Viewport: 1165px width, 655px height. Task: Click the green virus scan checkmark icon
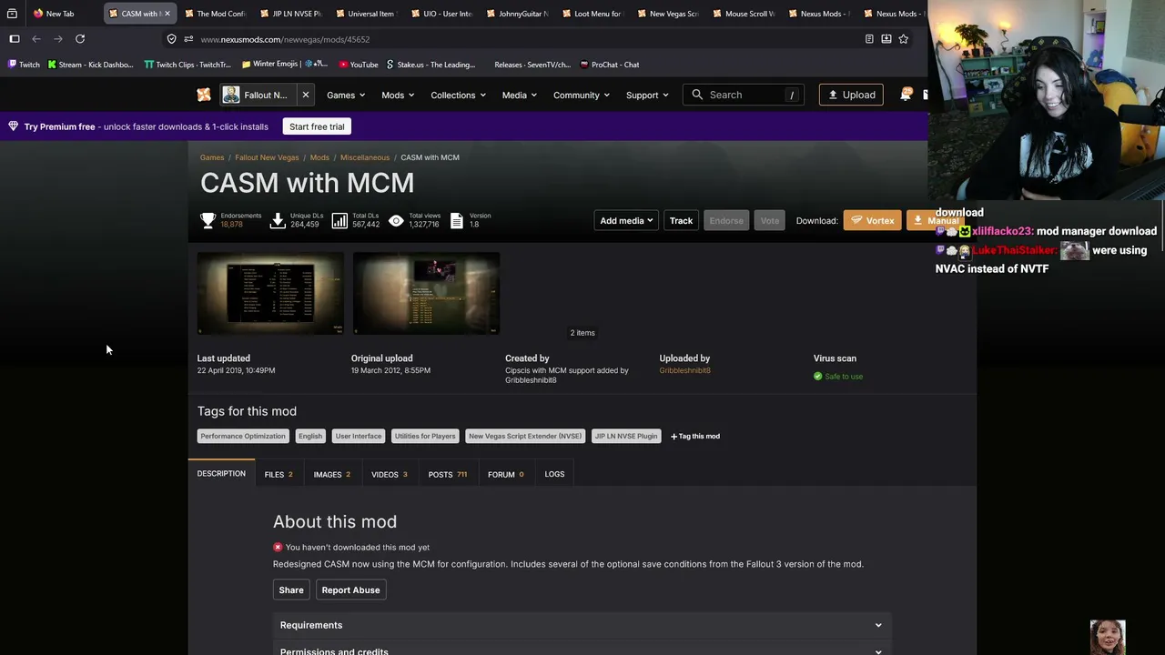pyautogui.click(x=817, y=377)
